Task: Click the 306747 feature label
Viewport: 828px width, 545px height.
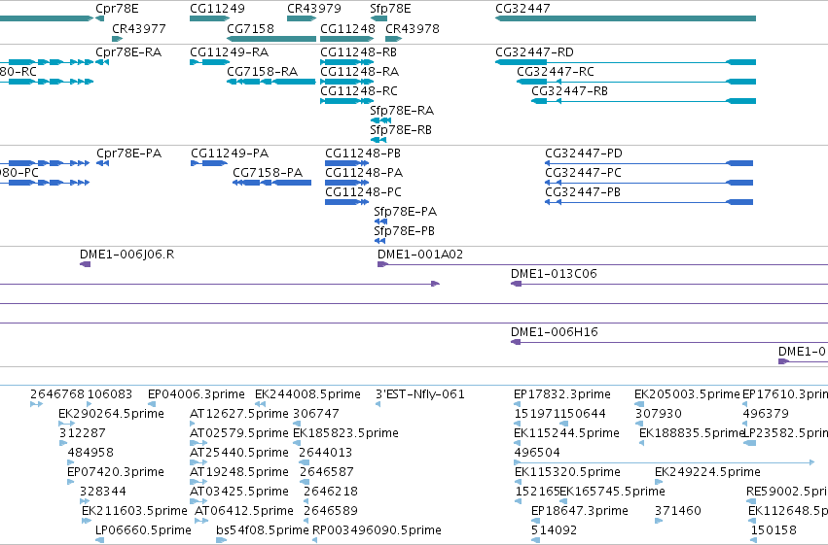Action: coord(316,414)
